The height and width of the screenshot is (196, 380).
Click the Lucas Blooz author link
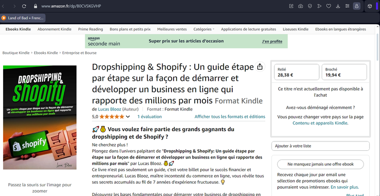tap(109, 109)
